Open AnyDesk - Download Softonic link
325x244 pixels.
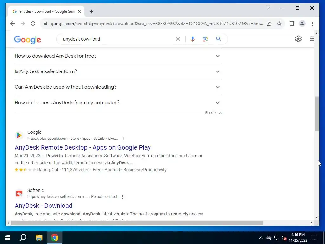(43, 206)
